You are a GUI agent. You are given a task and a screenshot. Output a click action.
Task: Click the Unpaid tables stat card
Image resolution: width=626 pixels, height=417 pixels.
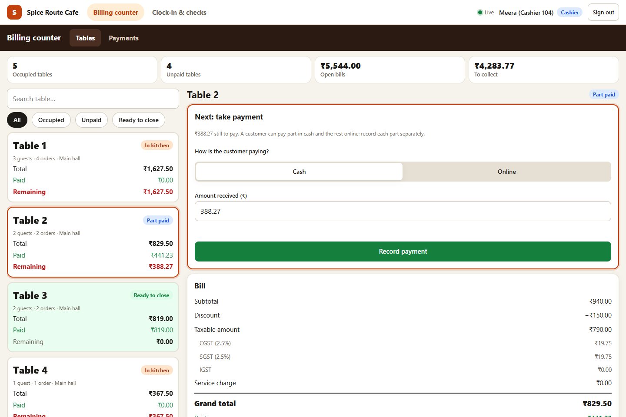click(236, 69)
